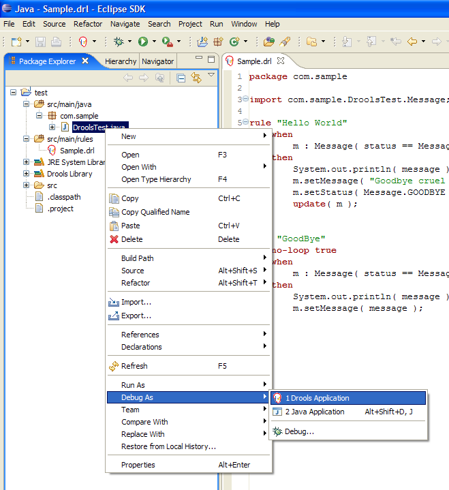Viewport: 449px width, 490px height.
Task: Collapse the src/main/java folder node
Action: pyautogui.click(x=27, y=104)
